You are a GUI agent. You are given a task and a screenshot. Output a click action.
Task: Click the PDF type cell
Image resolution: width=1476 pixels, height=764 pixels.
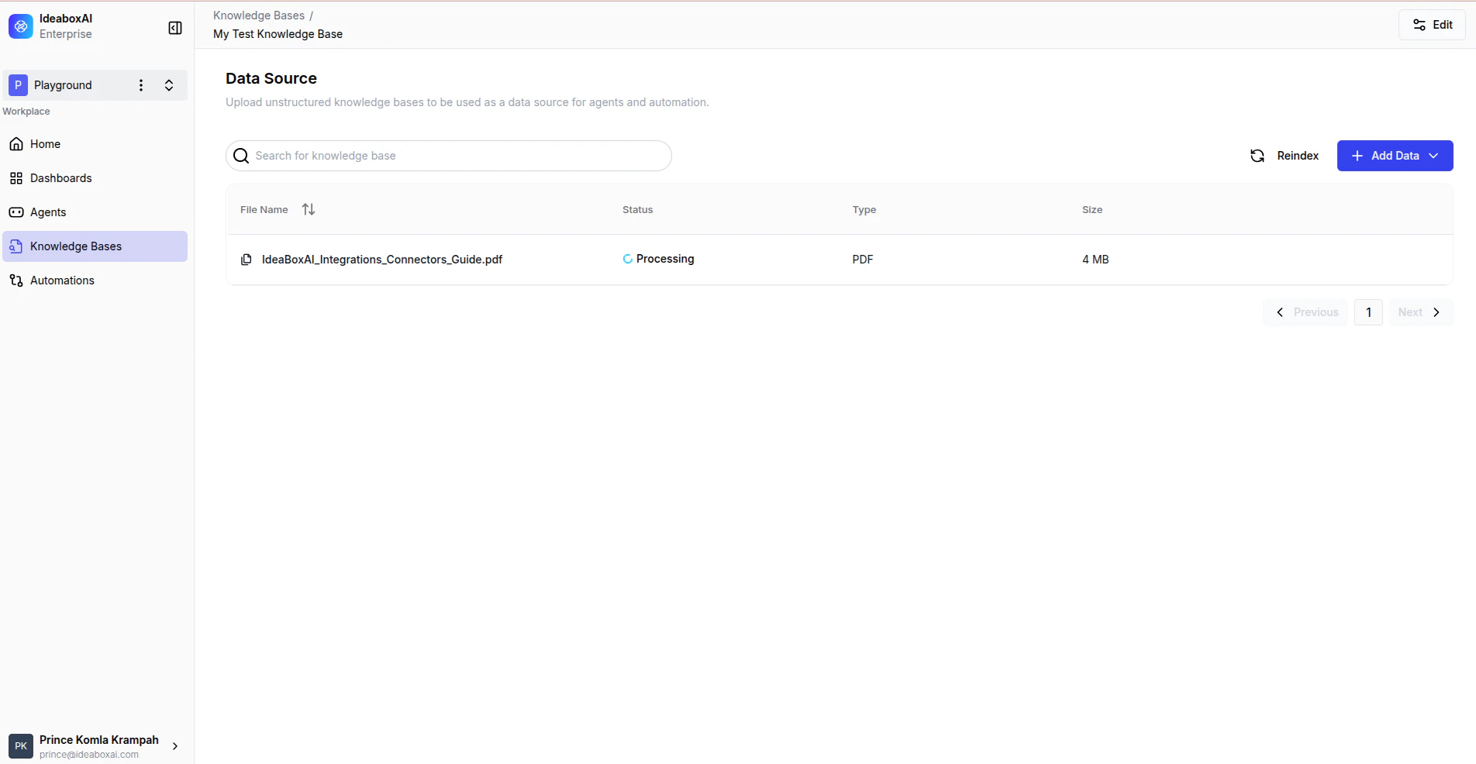point(863,260)
